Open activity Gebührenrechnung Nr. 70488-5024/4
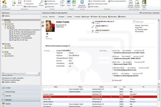 pyautogui.click(x=127, y=59)
